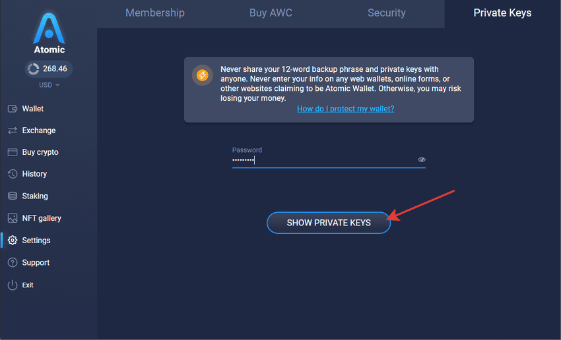Click the 268.46 balance indicator

tap(48, 69)
